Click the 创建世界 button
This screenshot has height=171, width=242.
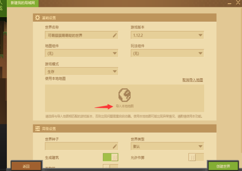(223, 166)
